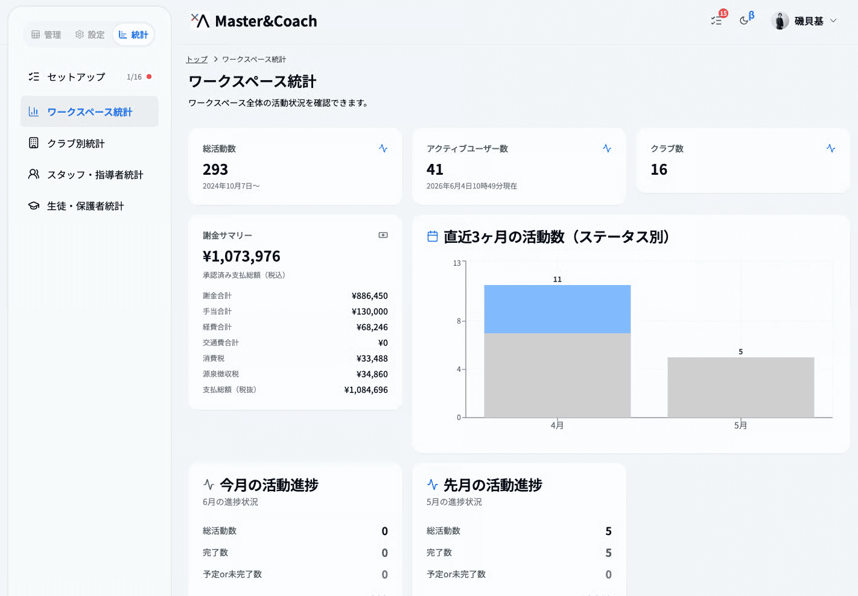Click the 消費税 ¥33,488 value
This screenshot has height=596, width=858.
372,359
